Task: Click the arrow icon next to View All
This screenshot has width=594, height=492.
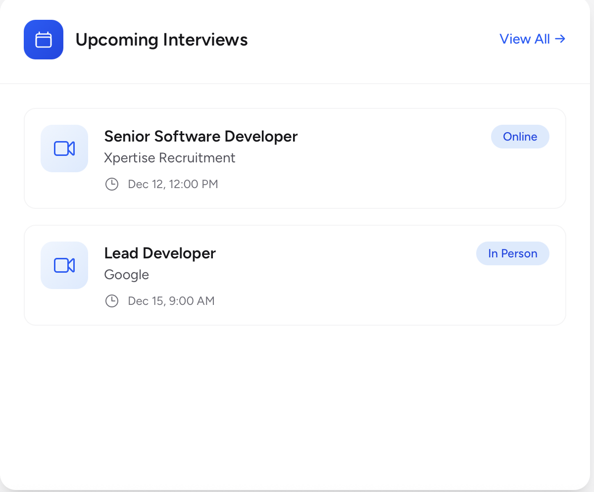Action: [560, 39]
